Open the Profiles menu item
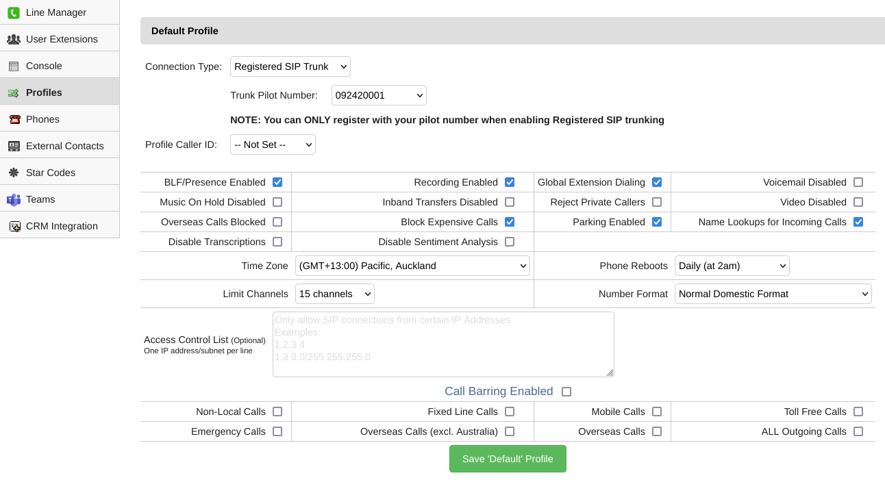The height and width of the screenshot is (480, 885). coord(44,92)
